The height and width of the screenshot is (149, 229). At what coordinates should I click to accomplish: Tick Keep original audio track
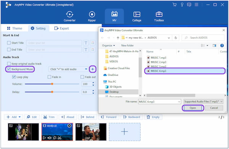coord(9,64)
